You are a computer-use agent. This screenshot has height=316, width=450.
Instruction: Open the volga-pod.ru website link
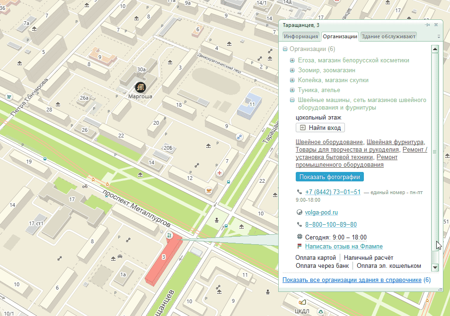tap(321, 213)
